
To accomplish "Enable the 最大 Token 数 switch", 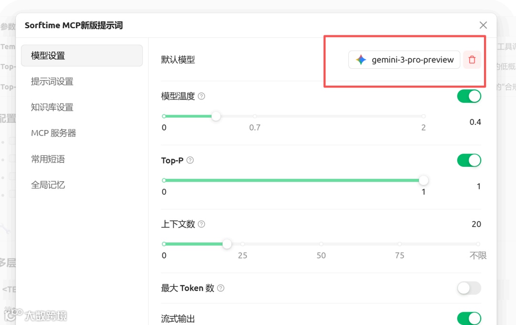I will (x=469, y=288).
